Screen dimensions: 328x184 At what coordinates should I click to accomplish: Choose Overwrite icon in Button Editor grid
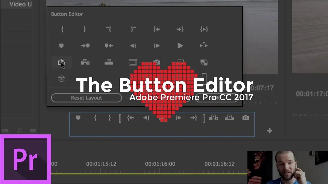click(x=109, y=62)
